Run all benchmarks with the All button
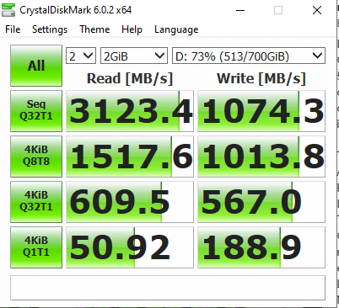The image size is (339, 308). (36, 66)
